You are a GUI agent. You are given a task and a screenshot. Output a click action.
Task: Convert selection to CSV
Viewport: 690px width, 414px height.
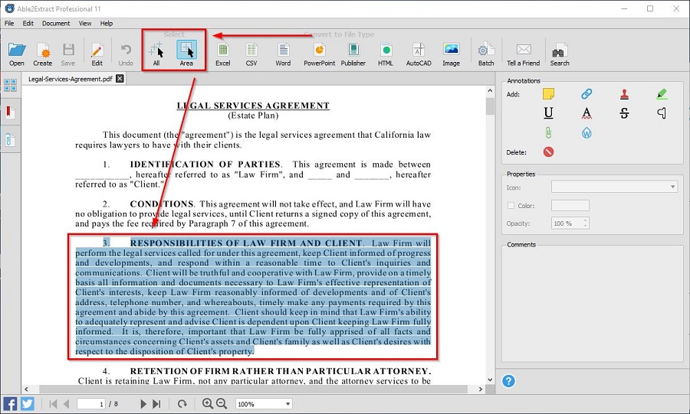click(x=251, y=54)
